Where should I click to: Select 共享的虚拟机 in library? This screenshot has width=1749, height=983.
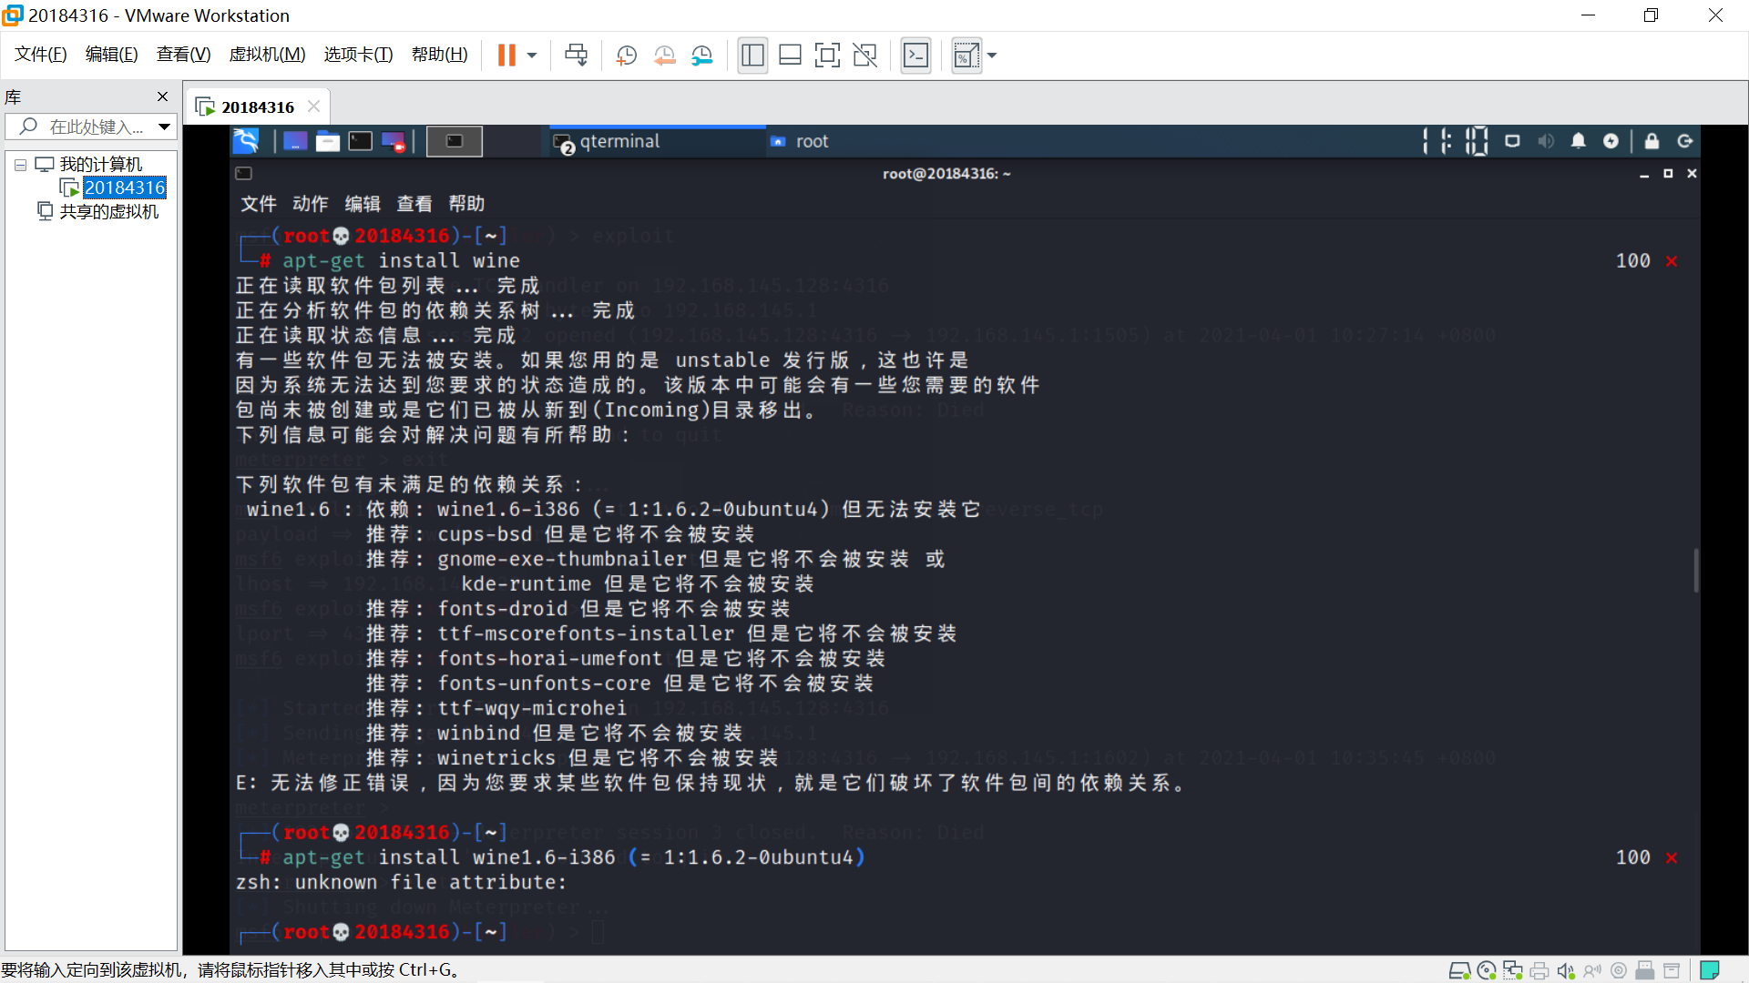(108, 211)
